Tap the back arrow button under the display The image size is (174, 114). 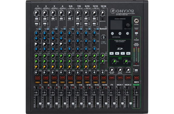pos(127,33)
